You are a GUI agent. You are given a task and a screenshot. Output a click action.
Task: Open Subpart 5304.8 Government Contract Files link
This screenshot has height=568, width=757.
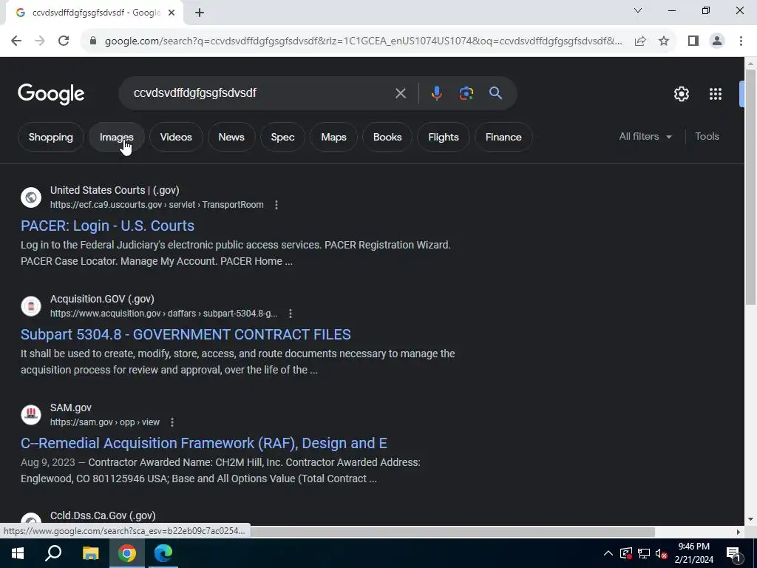point(186,334)
